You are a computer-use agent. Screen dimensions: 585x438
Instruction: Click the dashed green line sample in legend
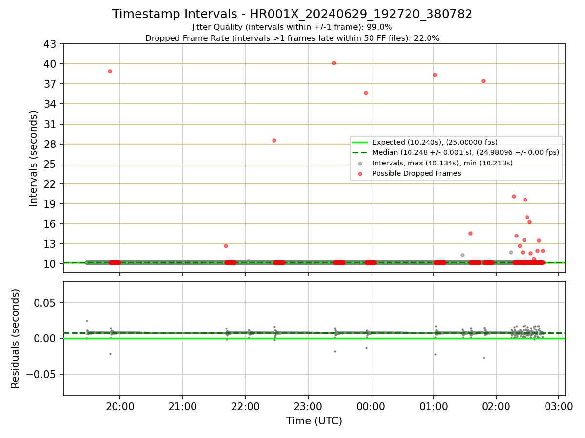click(361, 152)
